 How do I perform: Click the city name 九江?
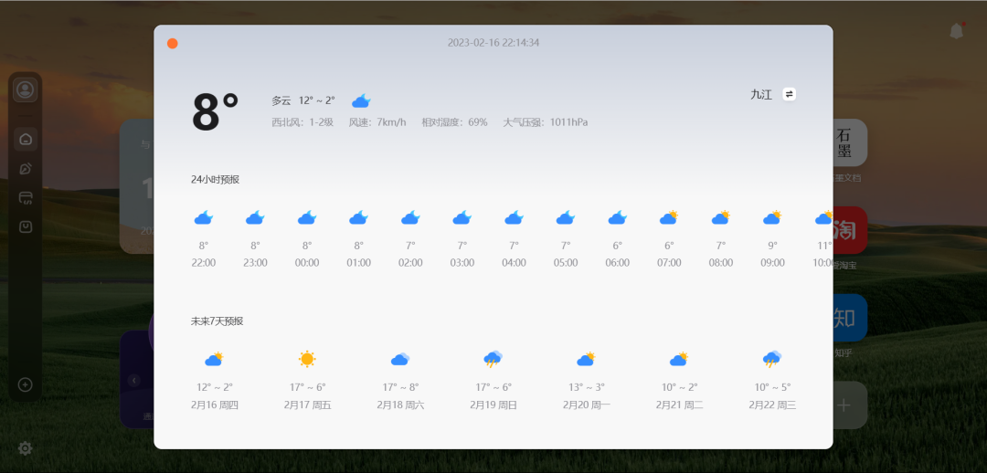761,94
